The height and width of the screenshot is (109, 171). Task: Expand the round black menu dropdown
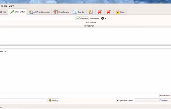coord(103,18)
